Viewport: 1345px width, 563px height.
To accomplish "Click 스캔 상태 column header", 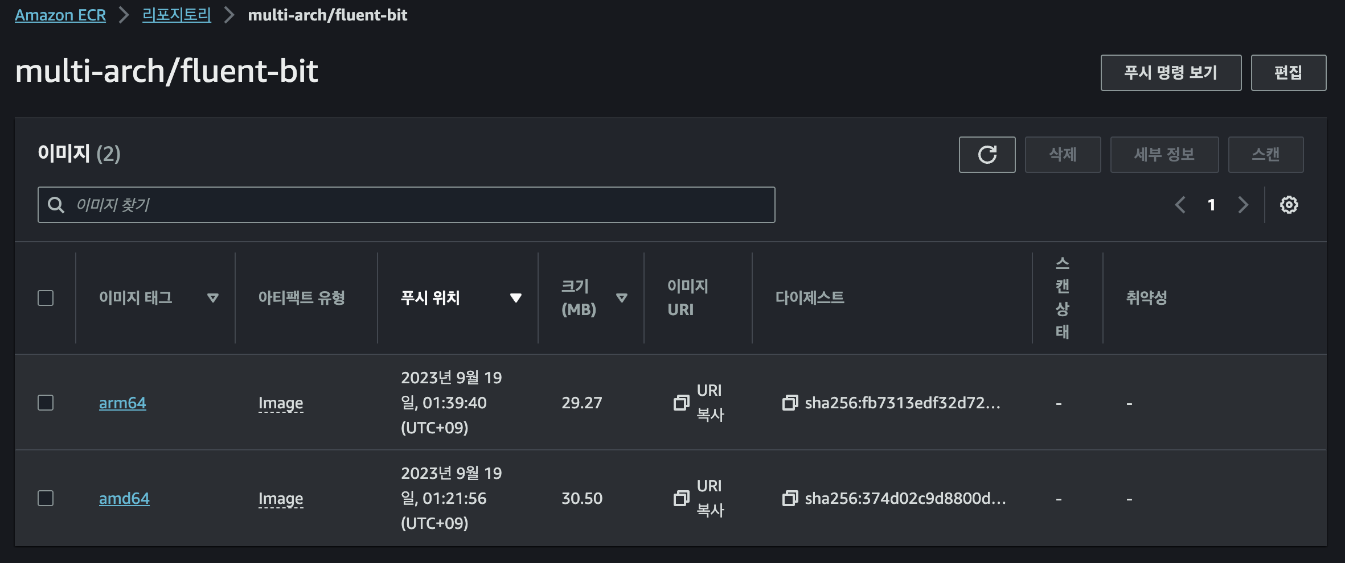I will (1063, 298).
